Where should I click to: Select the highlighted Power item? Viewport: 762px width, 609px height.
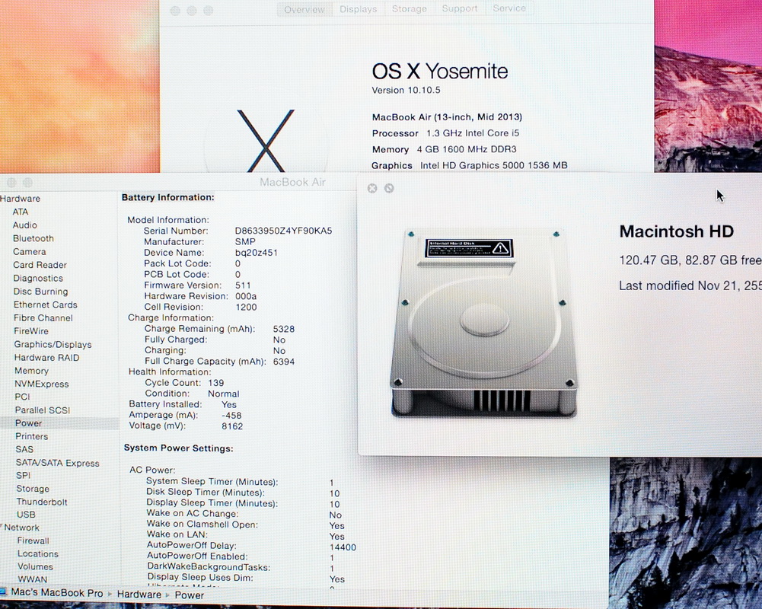click(x=29, y=423)
